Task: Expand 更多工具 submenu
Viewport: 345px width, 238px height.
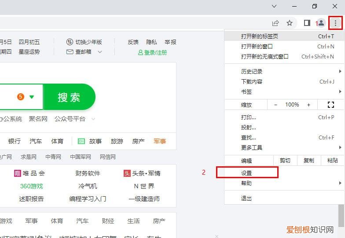Action: pyautogui.click(x=283, y=148)
